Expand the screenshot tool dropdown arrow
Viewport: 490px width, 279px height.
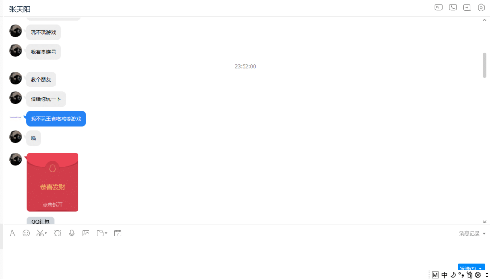46,233
